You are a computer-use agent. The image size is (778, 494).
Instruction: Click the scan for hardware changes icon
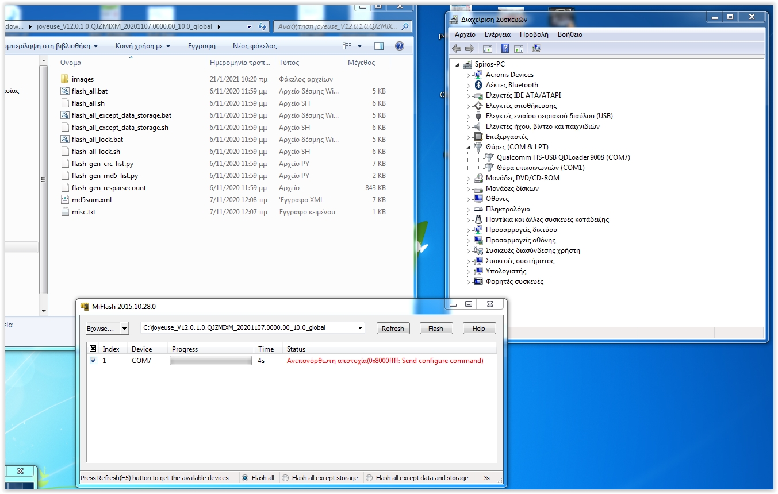[x=536, y=49]
